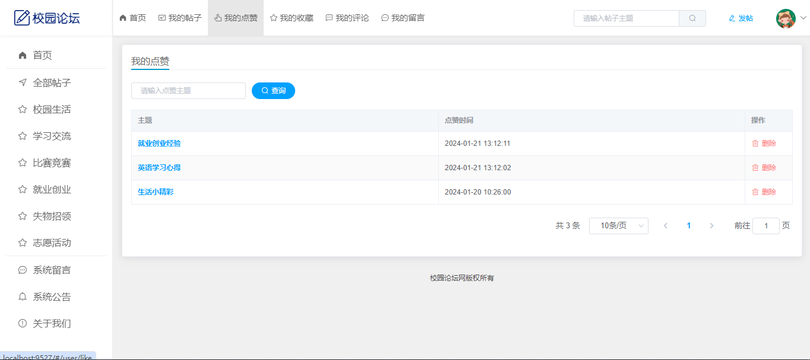Image resolution: width=810 pixels, height=360 pixels.
Task: Click the previous page arrow in pagination
Action: [x=666, y=226]
